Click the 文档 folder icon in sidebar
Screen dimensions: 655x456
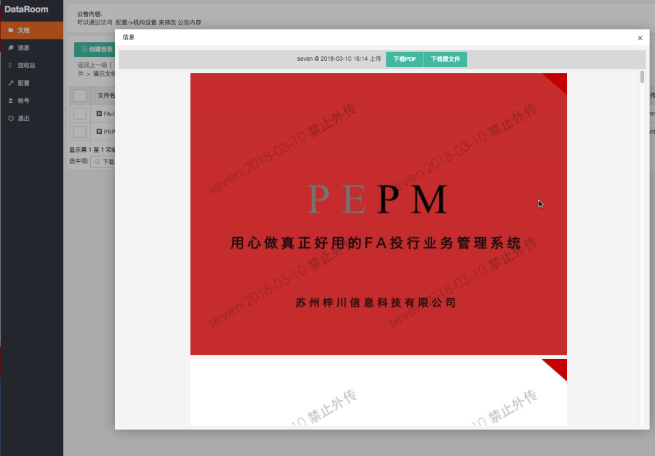10,30
